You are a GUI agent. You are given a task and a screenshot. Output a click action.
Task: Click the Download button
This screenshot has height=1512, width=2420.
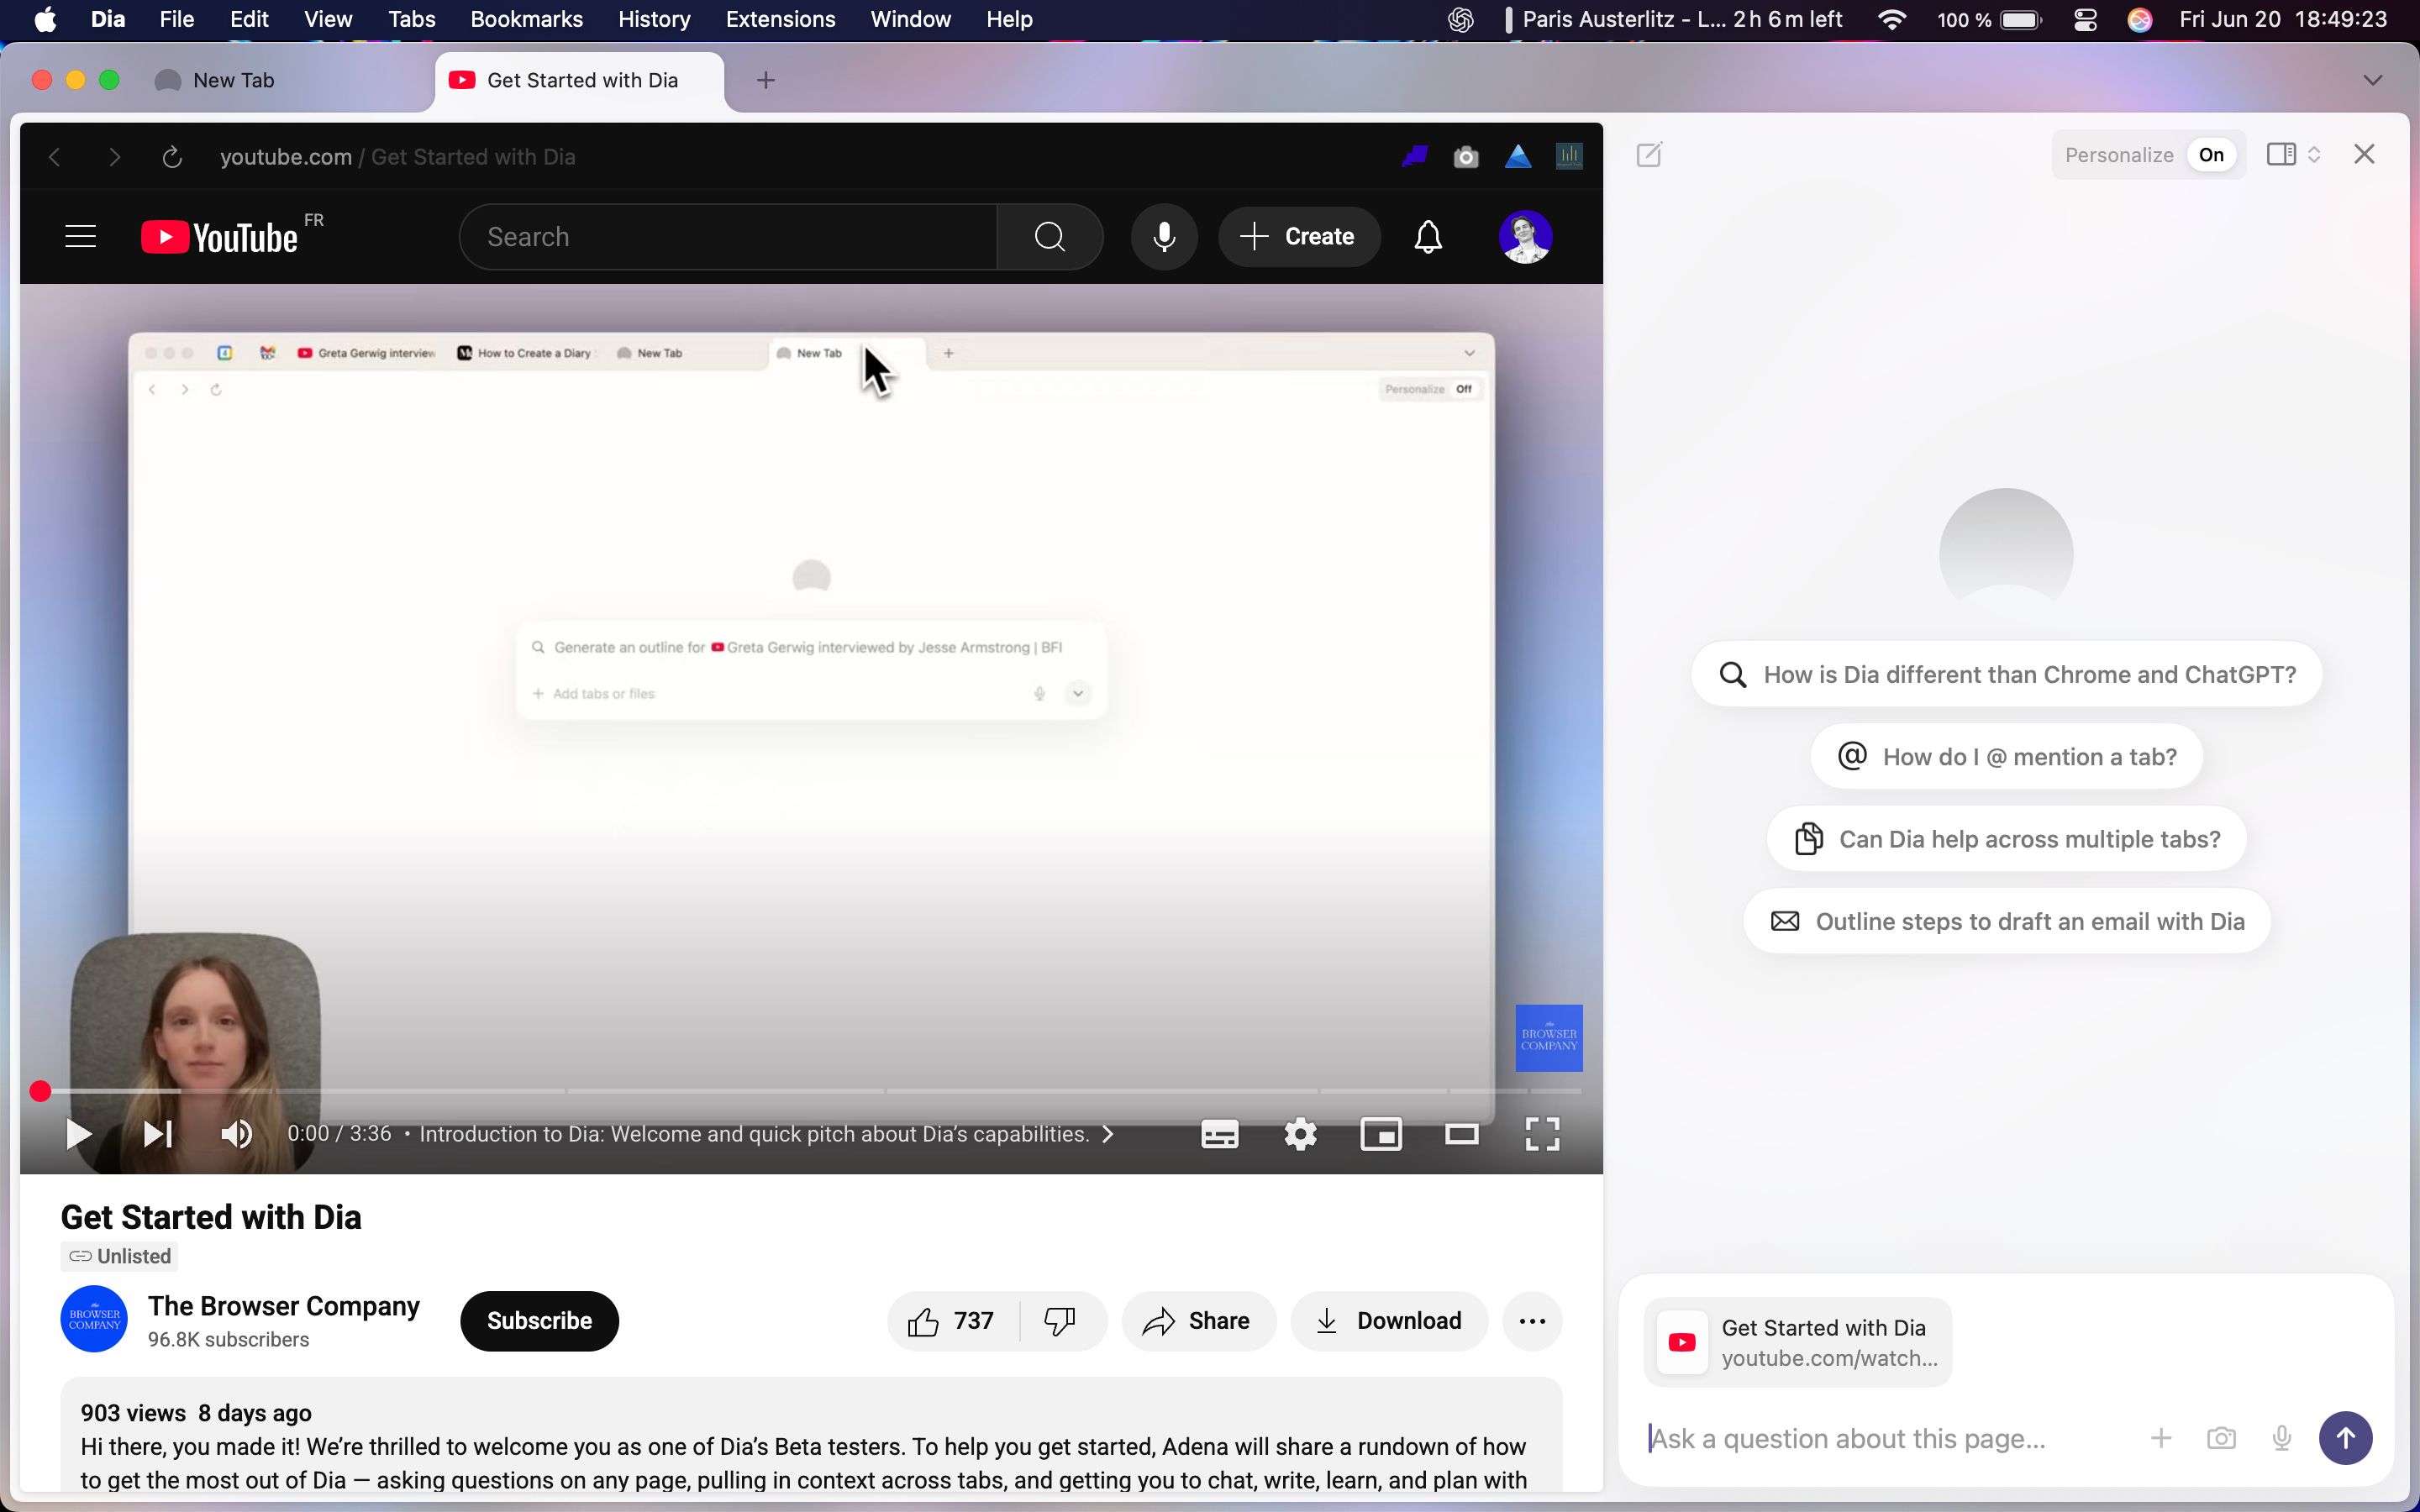[1388, 1321]
